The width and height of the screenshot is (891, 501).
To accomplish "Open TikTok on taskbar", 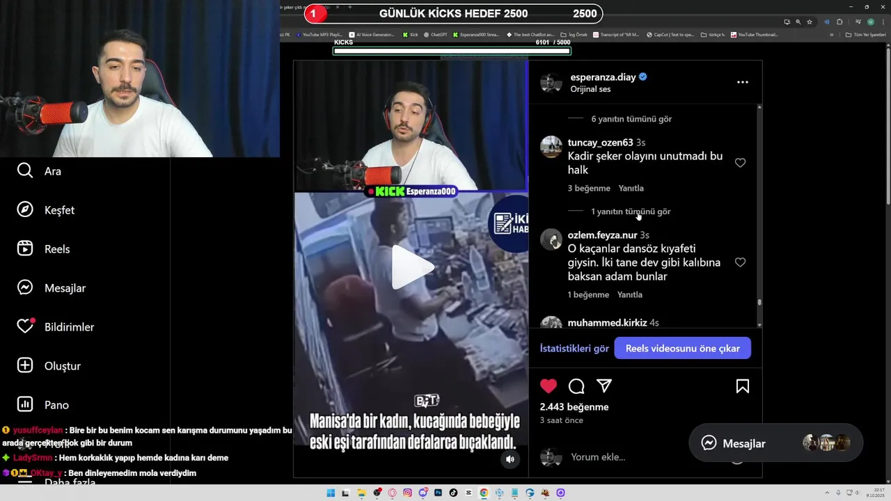I will pyautogui.click(x=453, y=493).
